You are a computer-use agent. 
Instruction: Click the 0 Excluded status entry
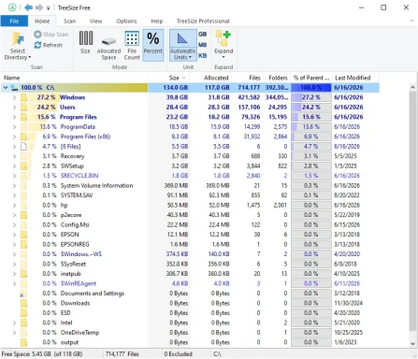click(x=178, y=354)
